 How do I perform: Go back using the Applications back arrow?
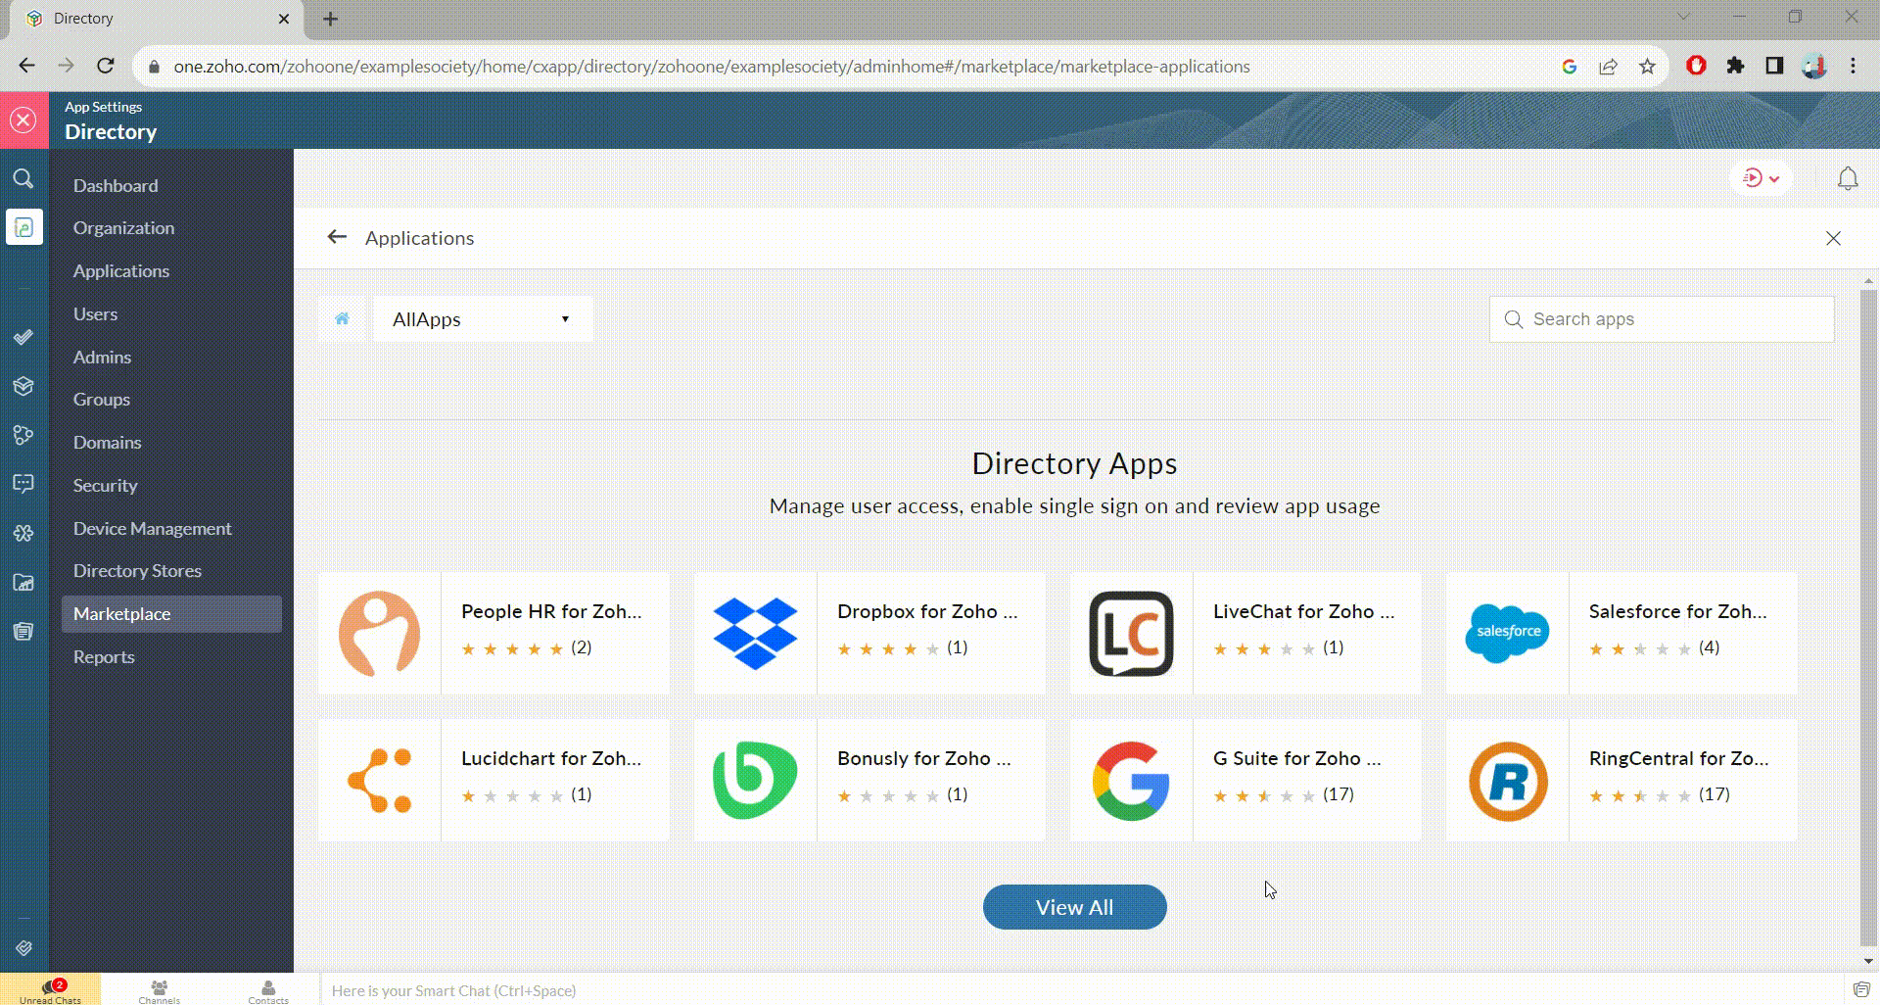pos(337,238)
